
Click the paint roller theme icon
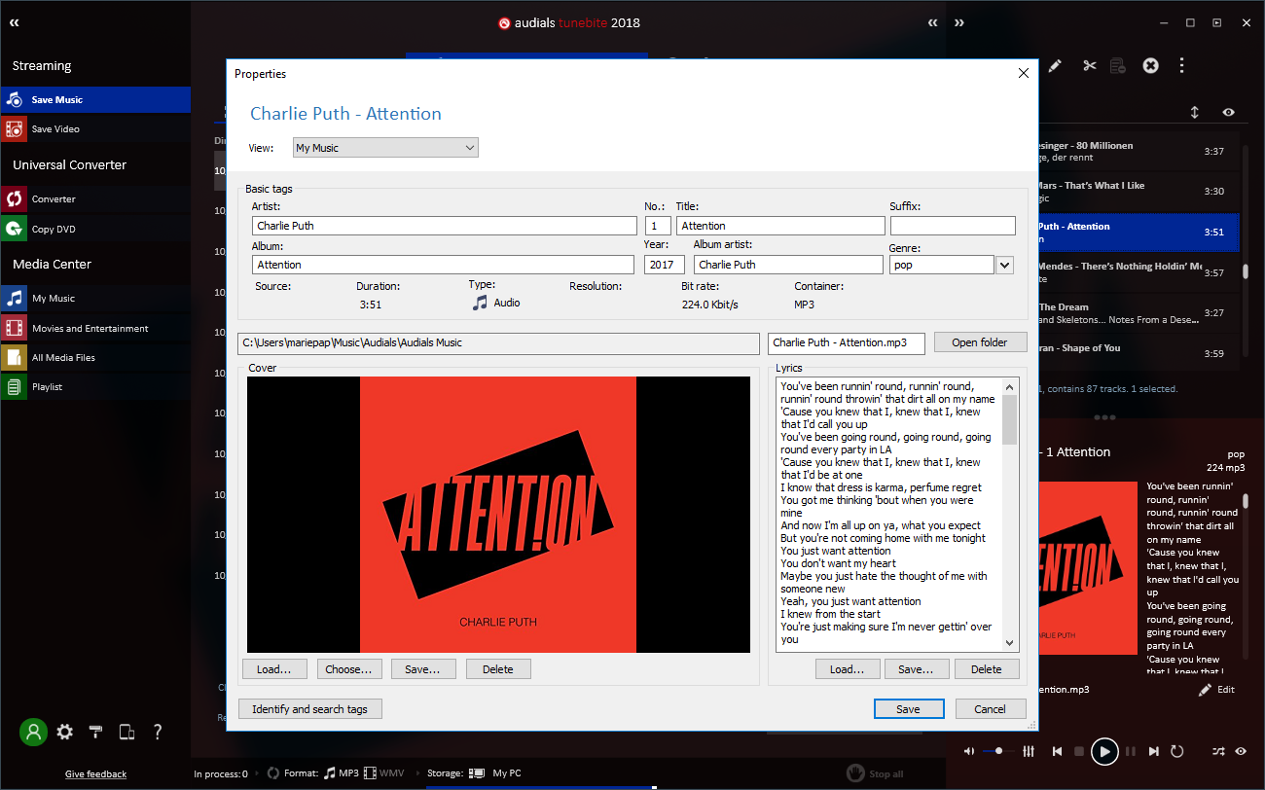[x=95, y=732]
